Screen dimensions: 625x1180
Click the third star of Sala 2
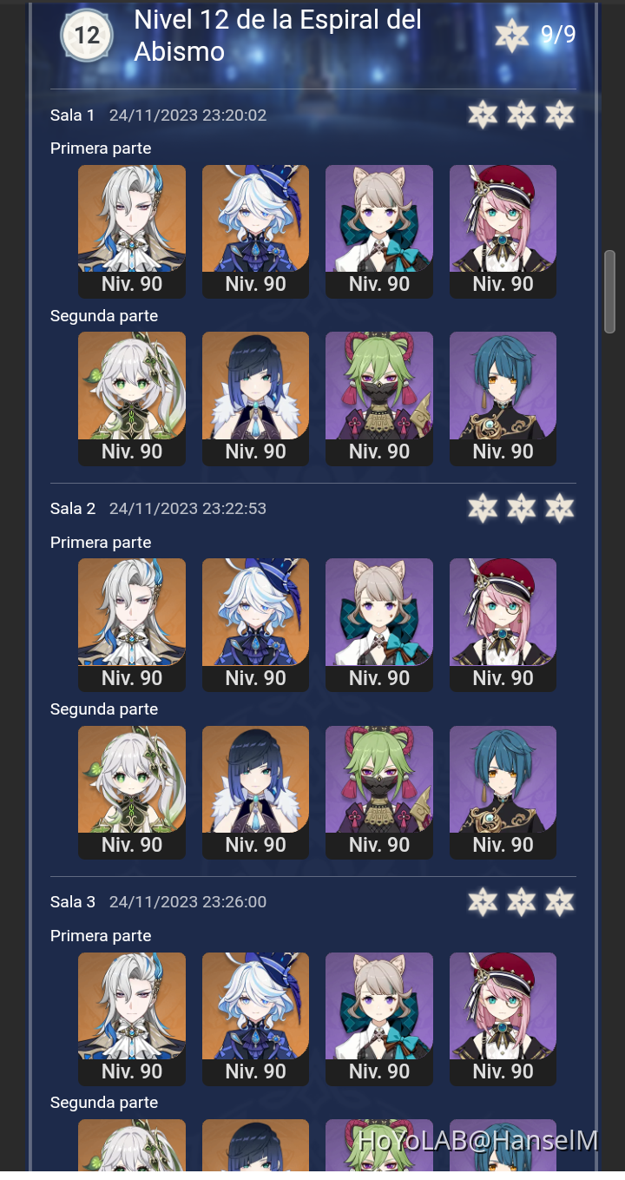click(x=560, y=508)
